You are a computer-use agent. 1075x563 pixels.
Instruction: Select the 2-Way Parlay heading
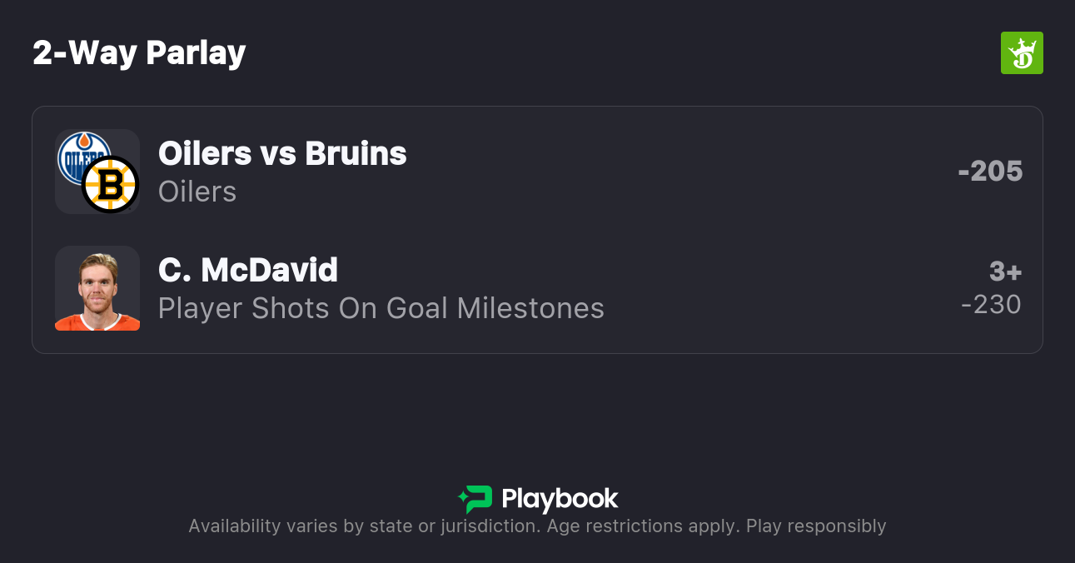139,53
